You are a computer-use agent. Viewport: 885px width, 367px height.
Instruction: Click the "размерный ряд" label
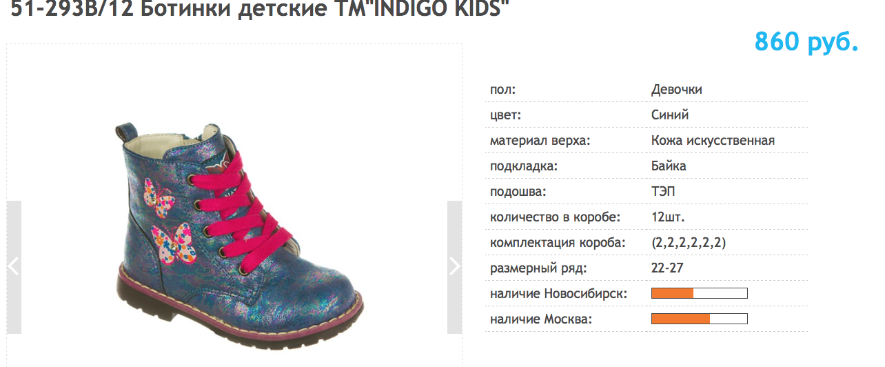pyautogui.click(x=538, y=268)
